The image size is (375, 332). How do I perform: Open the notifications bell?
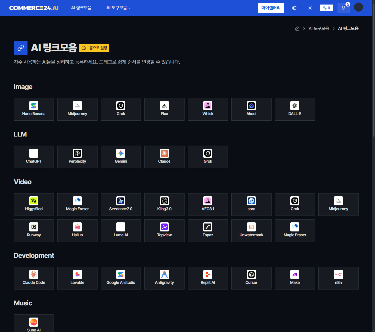point(344,8)
